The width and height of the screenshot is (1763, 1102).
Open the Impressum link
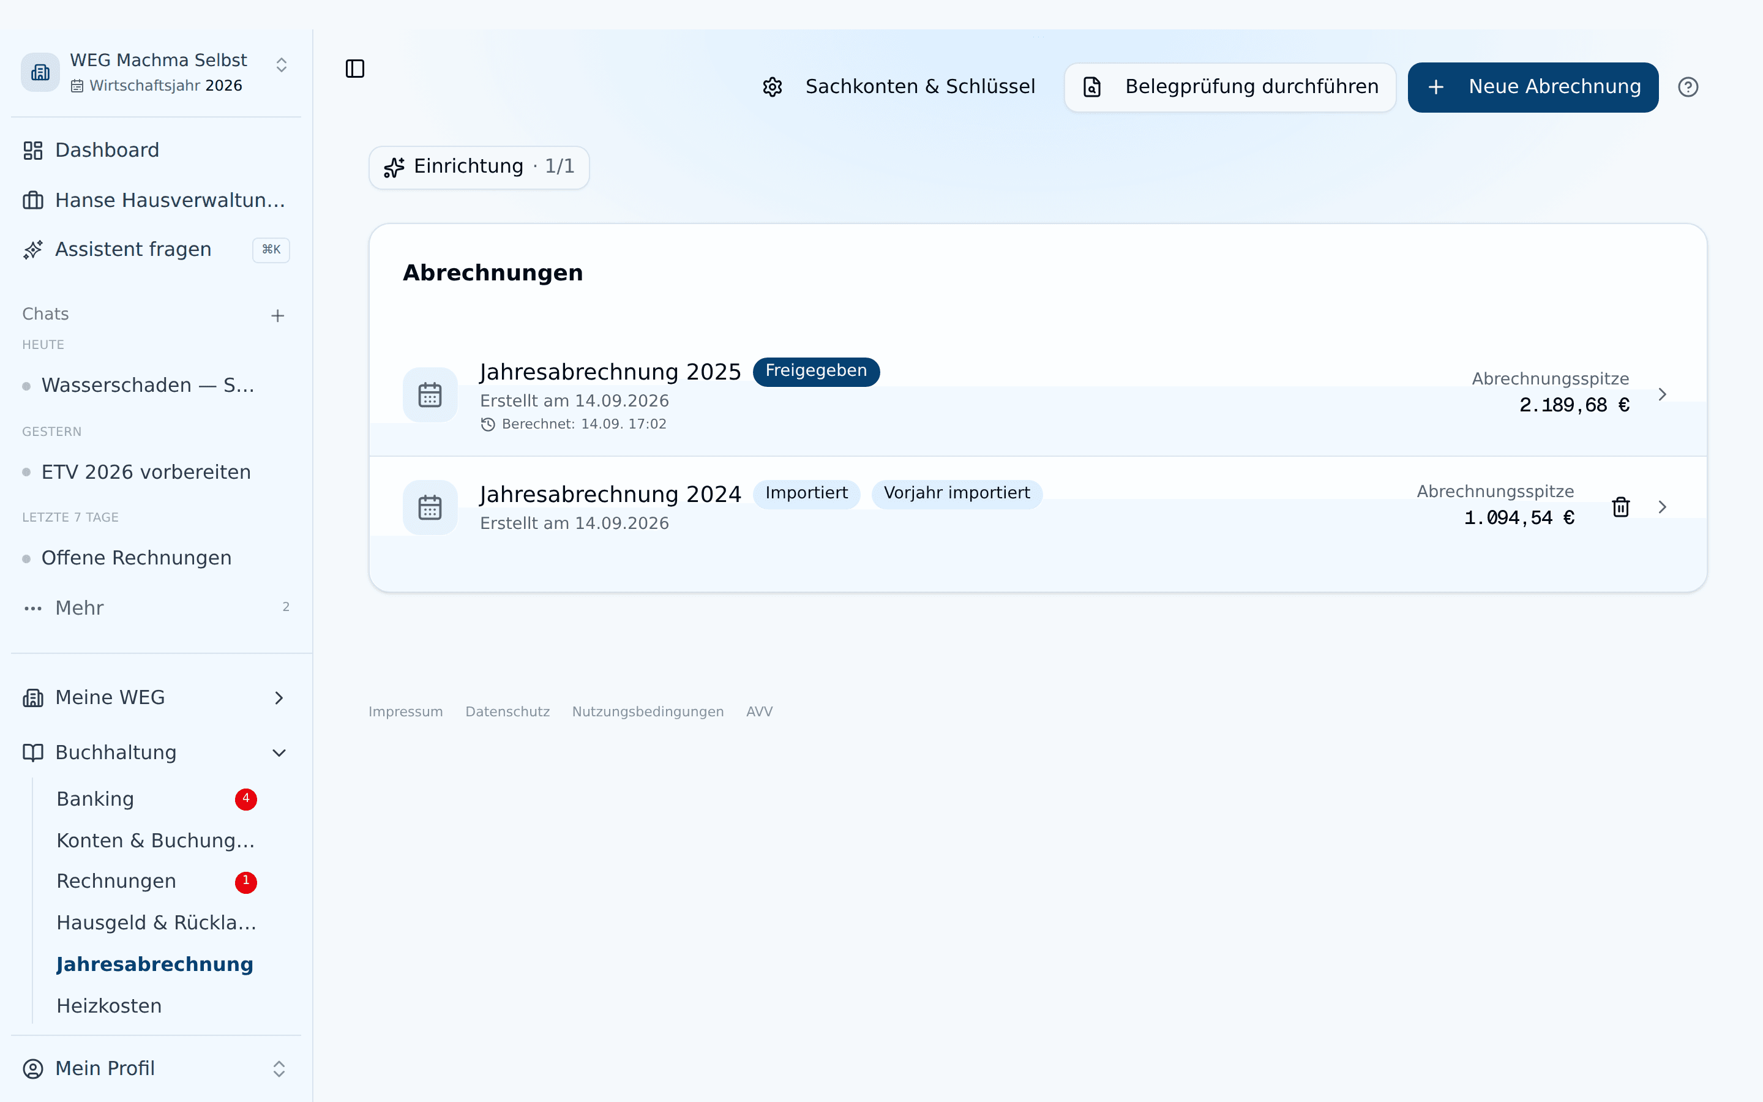(406, 711)
